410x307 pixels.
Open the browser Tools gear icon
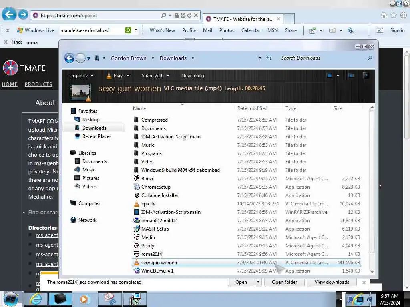pos(404,15)
